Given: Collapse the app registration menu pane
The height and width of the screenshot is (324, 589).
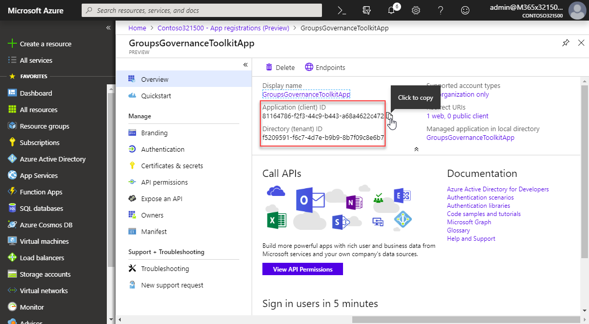Looking at the screenshot, I should pos(245,65).
